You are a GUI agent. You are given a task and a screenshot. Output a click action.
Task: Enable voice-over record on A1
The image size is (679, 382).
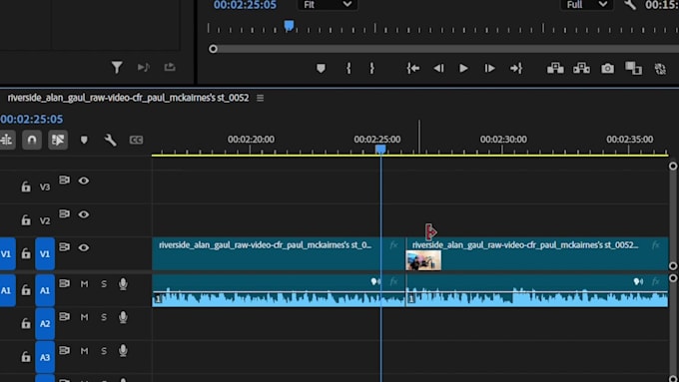123,284
